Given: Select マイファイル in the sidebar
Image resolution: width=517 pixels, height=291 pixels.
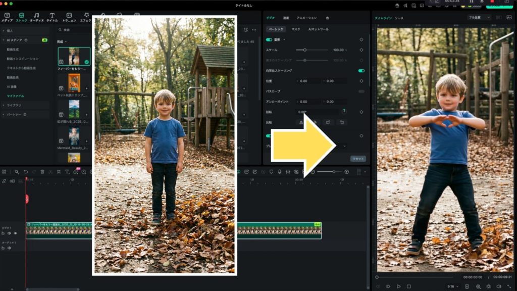Looking at the screenshot, I should coord(15,95).
